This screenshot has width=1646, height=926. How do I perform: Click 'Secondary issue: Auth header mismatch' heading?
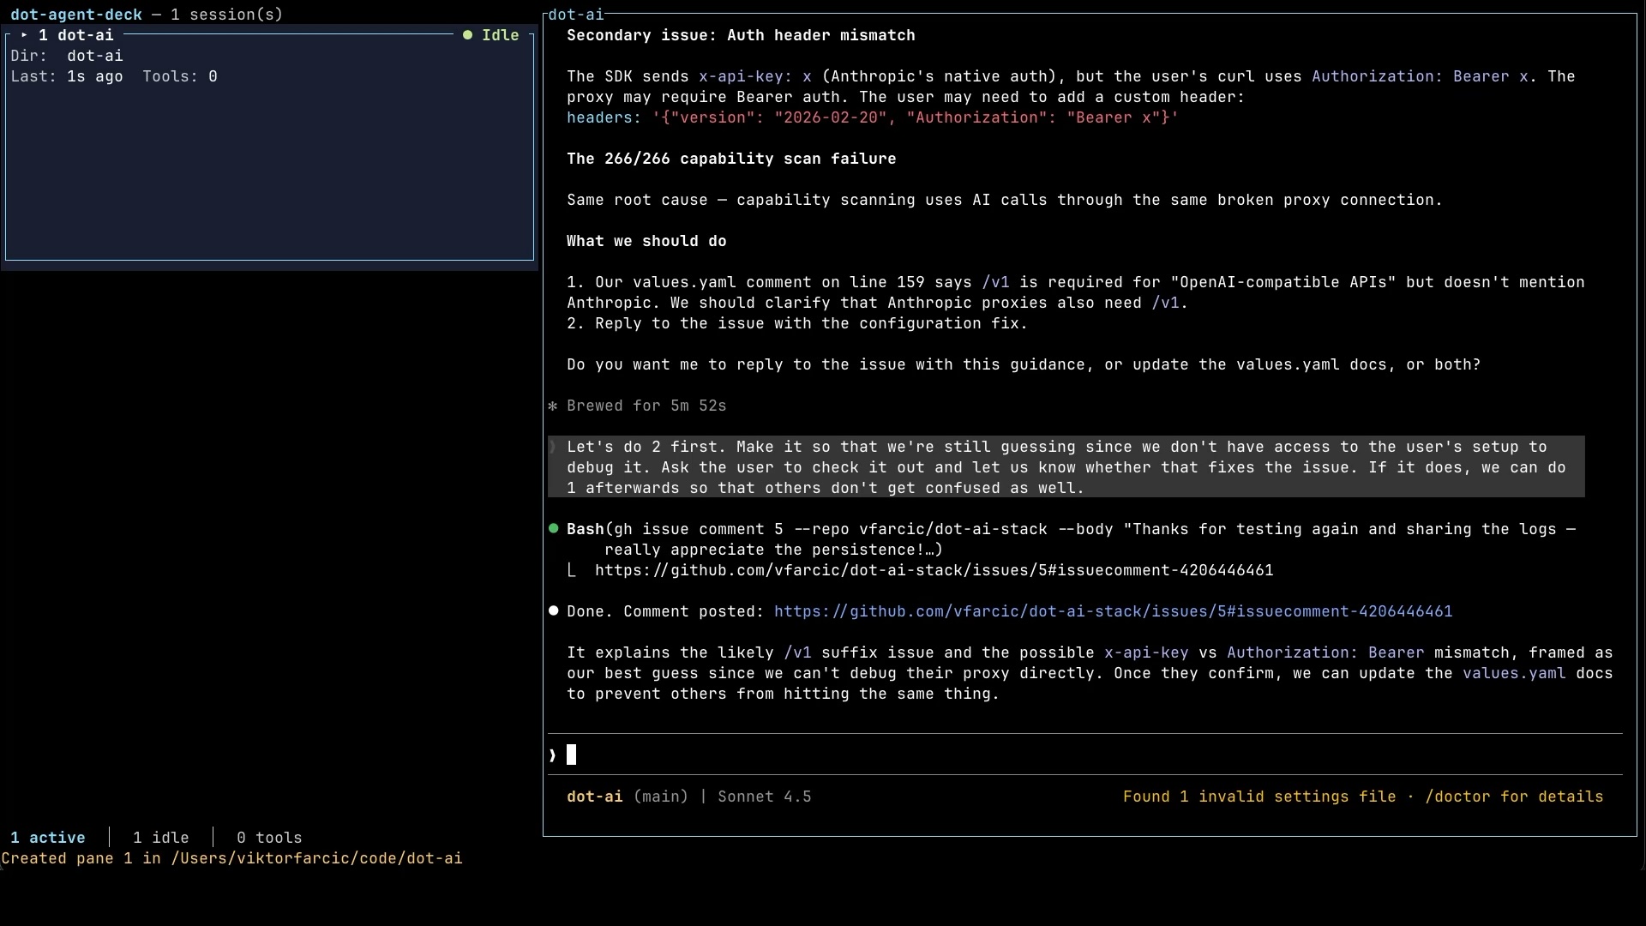(741, 35)
